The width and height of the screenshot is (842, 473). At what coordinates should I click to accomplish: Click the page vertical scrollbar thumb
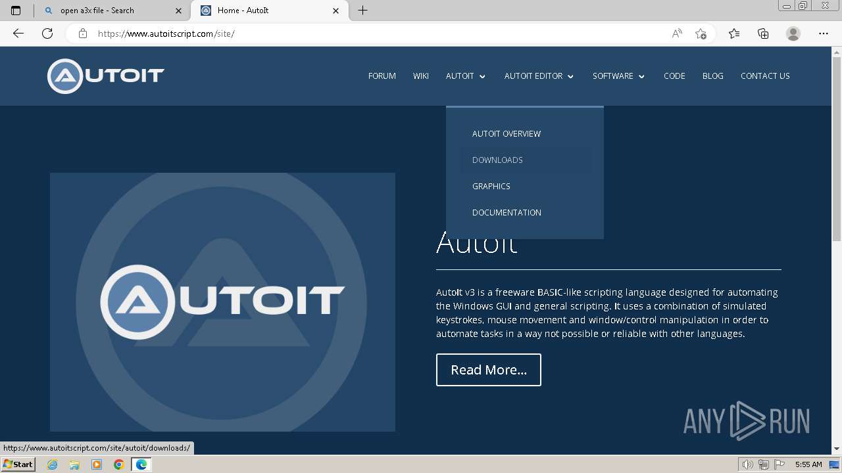click(x=837, y=148)
